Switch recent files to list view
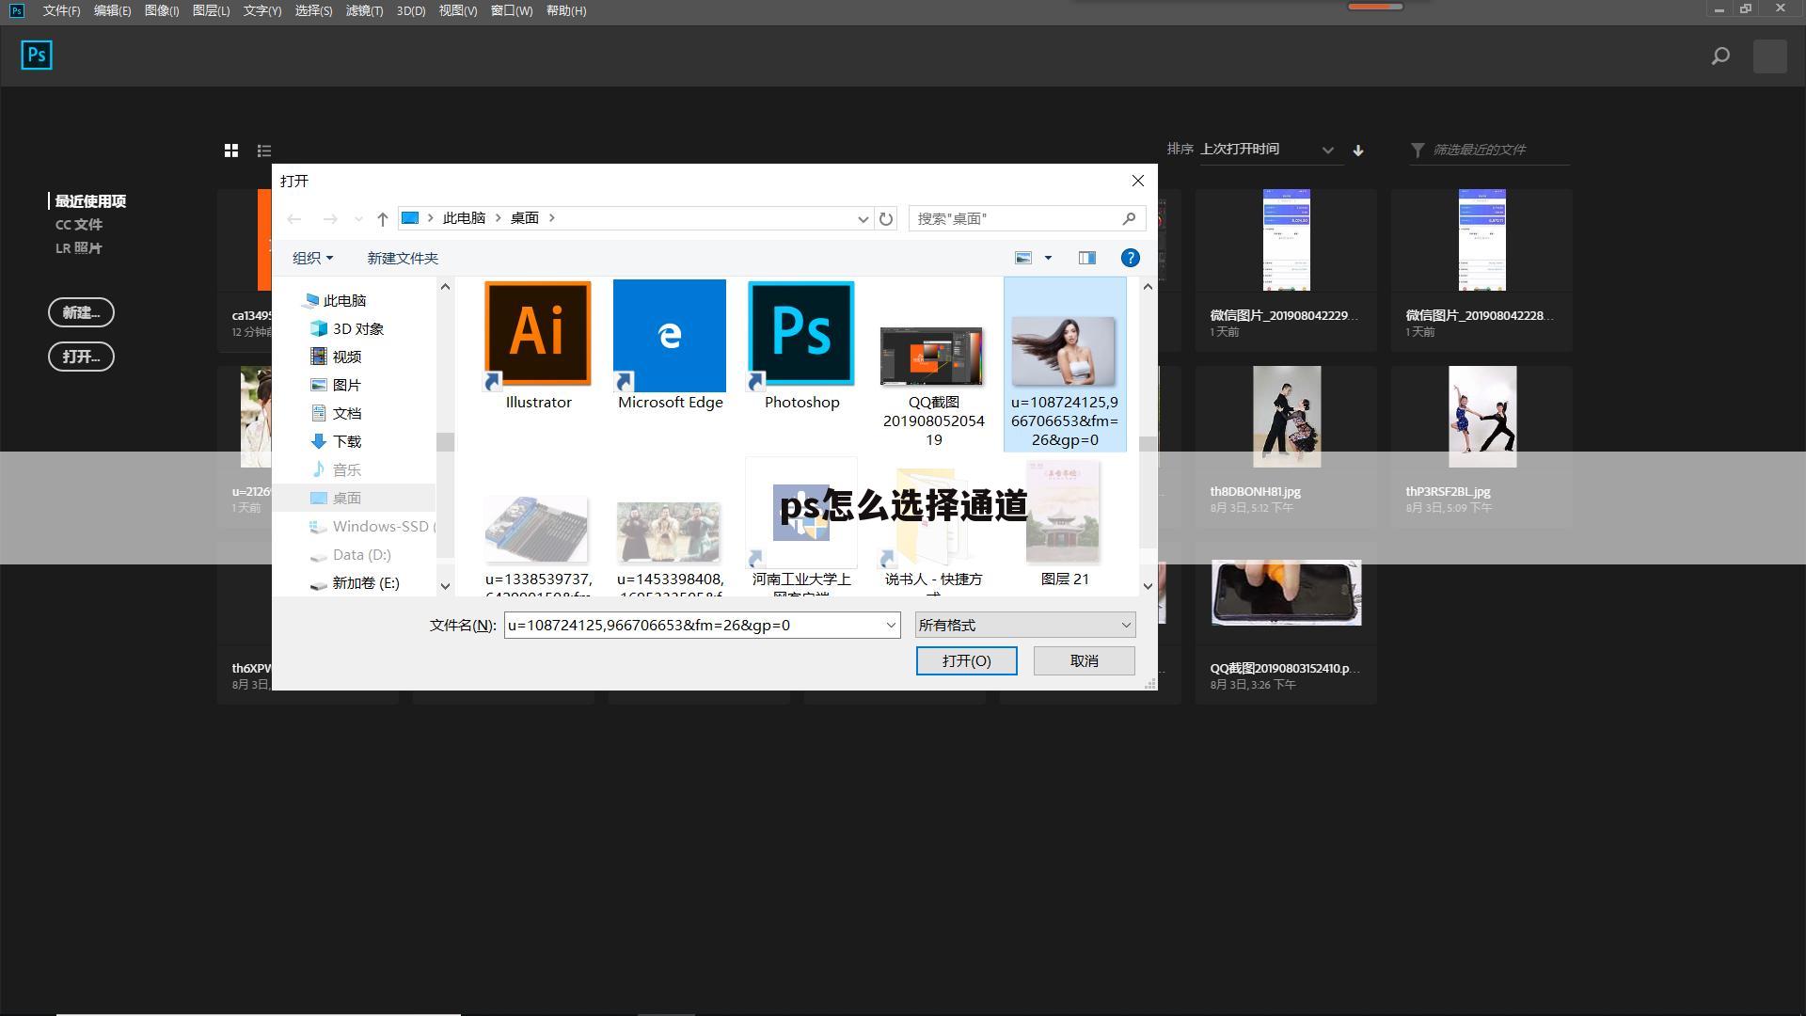Screen dimensions: 1806x1016 coord(264,151)
